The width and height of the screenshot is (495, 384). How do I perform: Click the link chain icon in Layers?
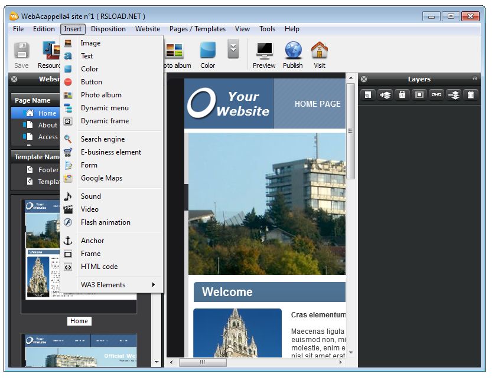[x=437, y=94]
